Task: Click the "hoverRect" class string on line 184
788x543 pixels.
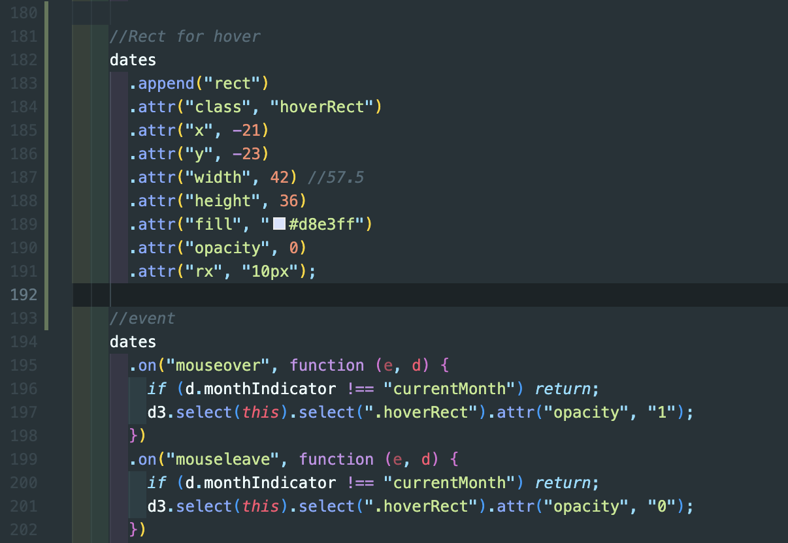Action: (x=321, y=107)
